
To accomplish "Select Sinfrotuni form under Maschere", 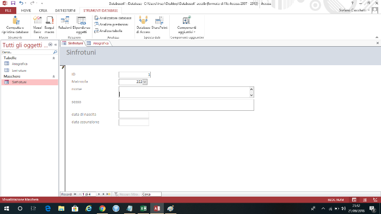I will pyautogui.click(x=29, y=82).
